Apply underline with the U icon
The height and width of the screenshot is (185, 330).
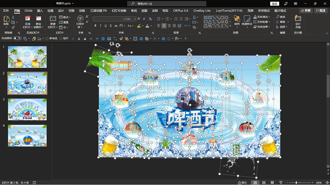(105, 26)
